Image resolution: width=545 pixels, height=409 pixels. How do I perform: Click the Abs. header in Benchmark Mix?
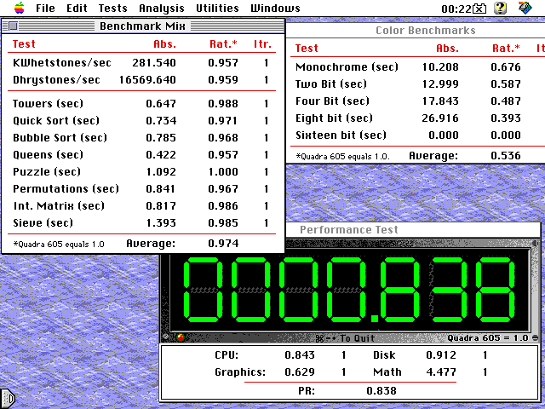coord(164,44)
